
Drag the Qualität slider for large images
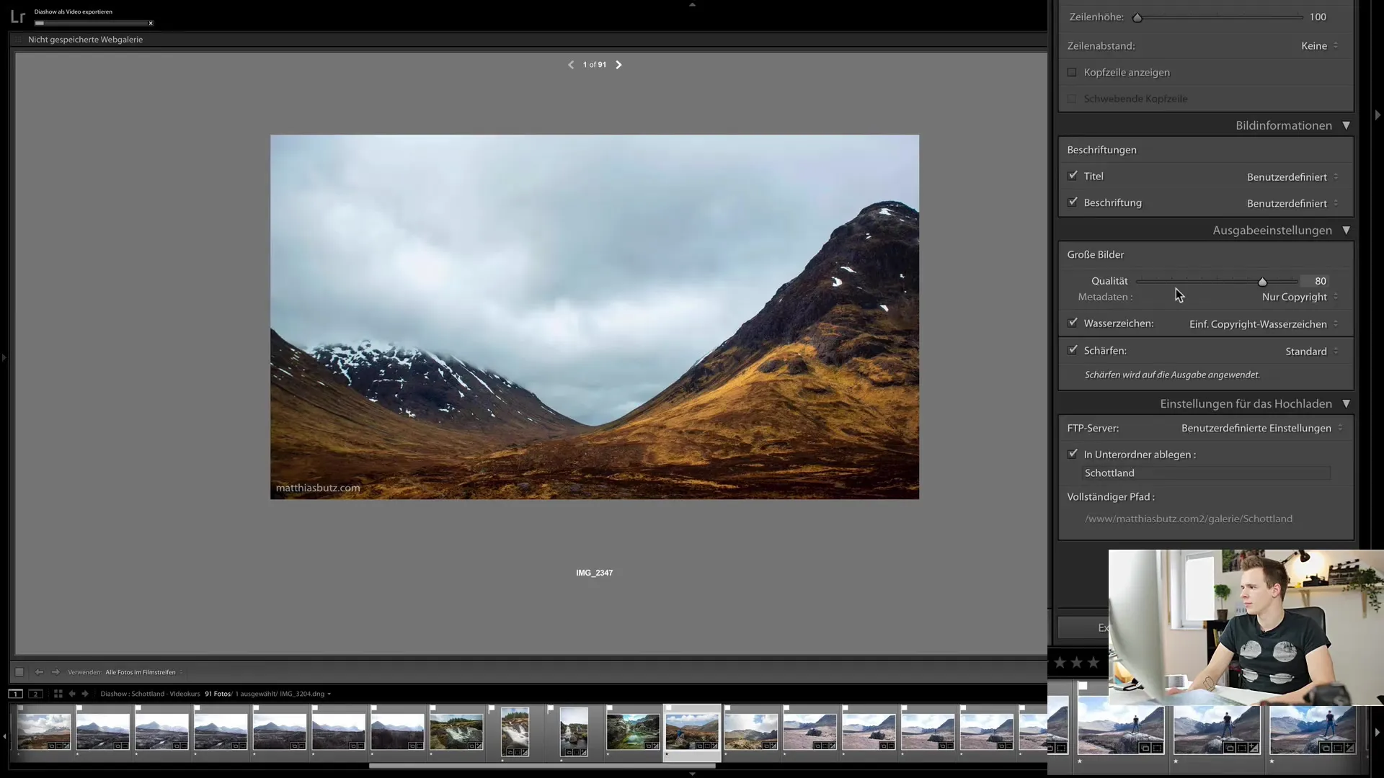pos(1262,280)
